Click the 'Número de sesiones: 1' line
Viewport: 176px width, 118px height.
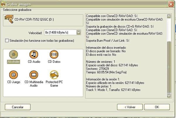(100, 62)
